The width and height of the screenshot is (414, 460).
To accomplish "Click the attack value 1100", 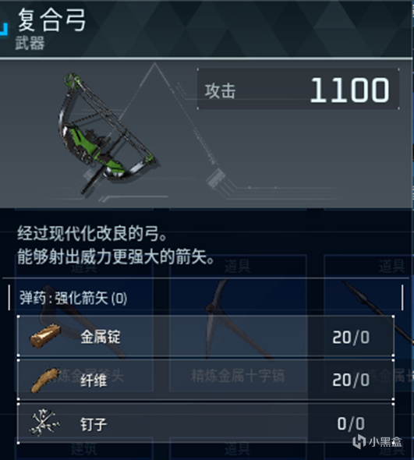I will click(x=350, y=90).
